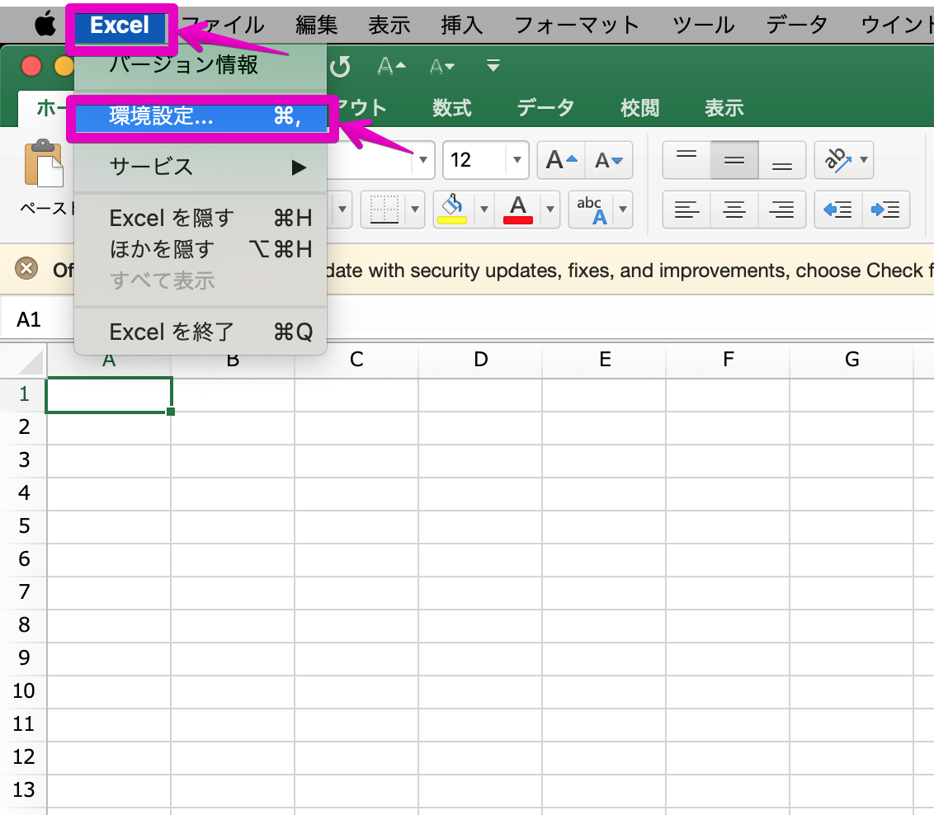Screen dimensions: 934x815
Task: Open the text orientation dropdown arrow
Action: tap(864, 159)
